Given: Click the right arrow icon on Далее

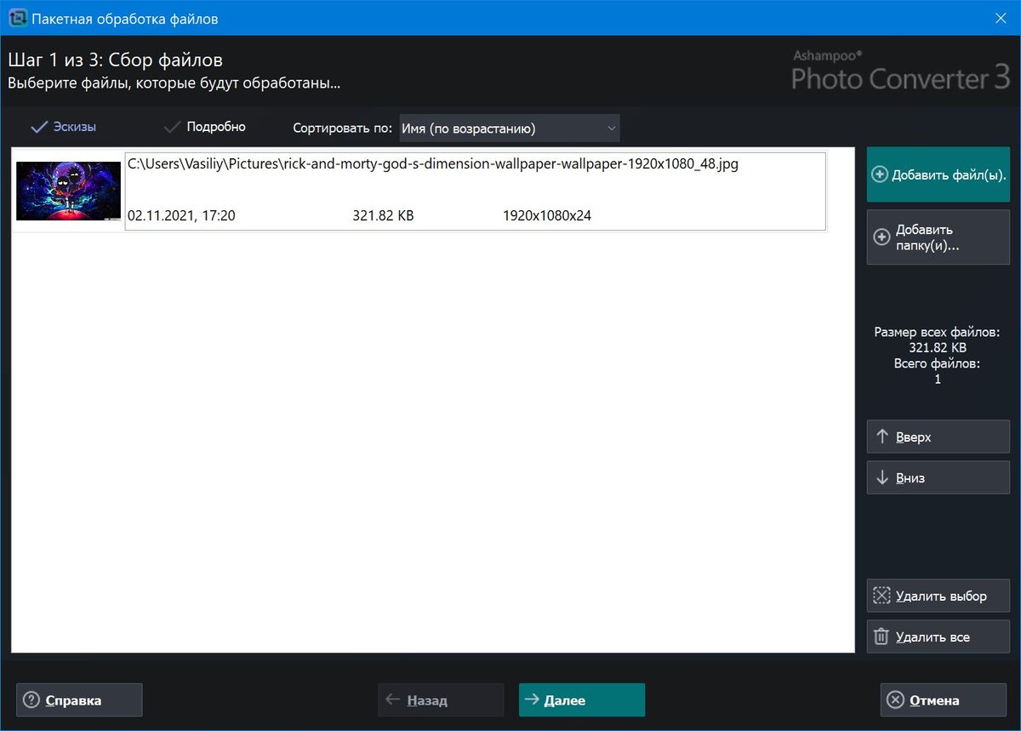Looking at the screenshot, I should 532,700.
